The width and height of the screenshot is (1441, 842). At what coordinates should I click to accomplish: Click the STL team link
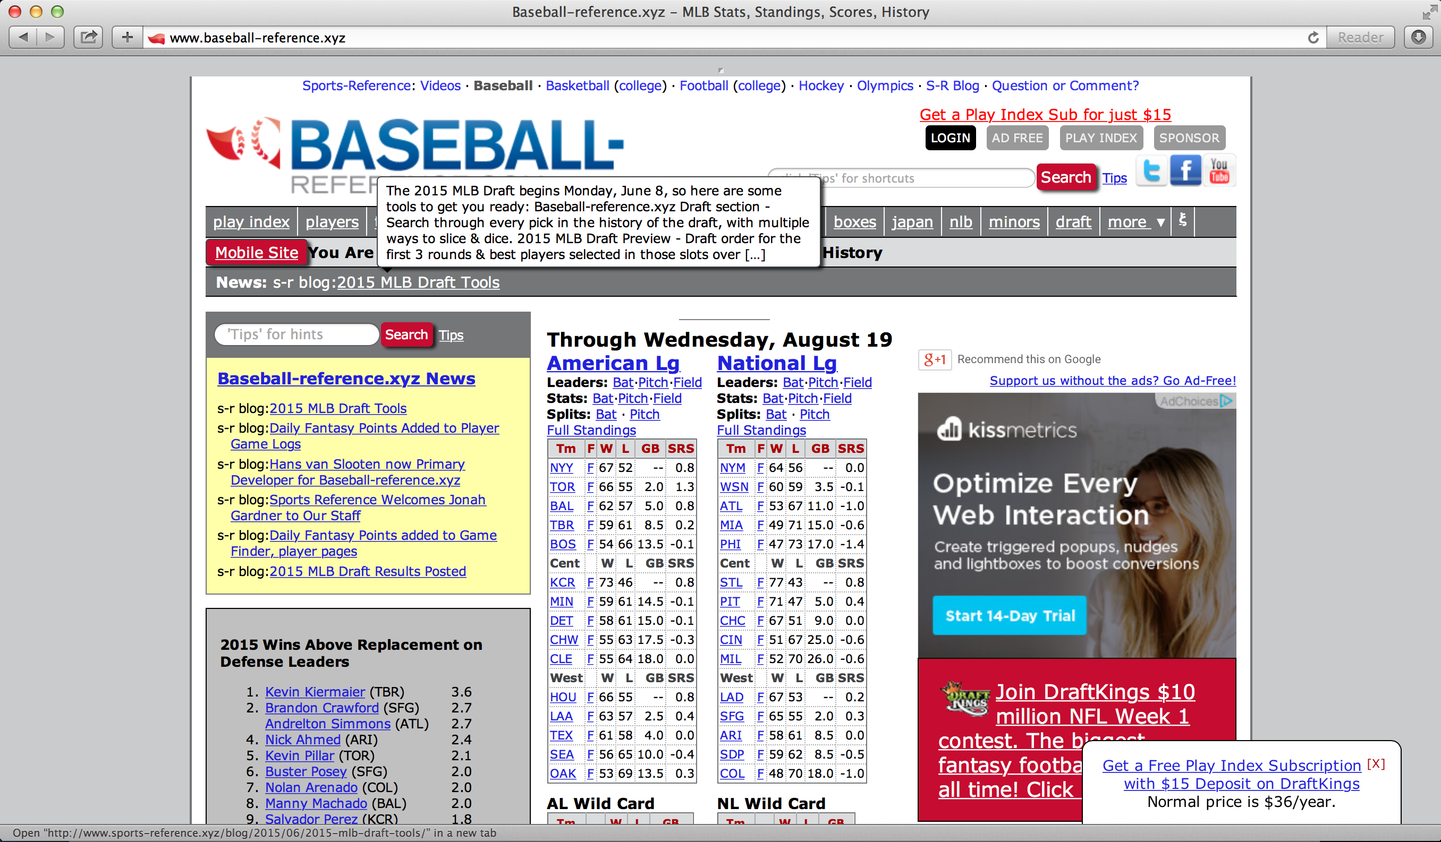click(x=731, y=583)
